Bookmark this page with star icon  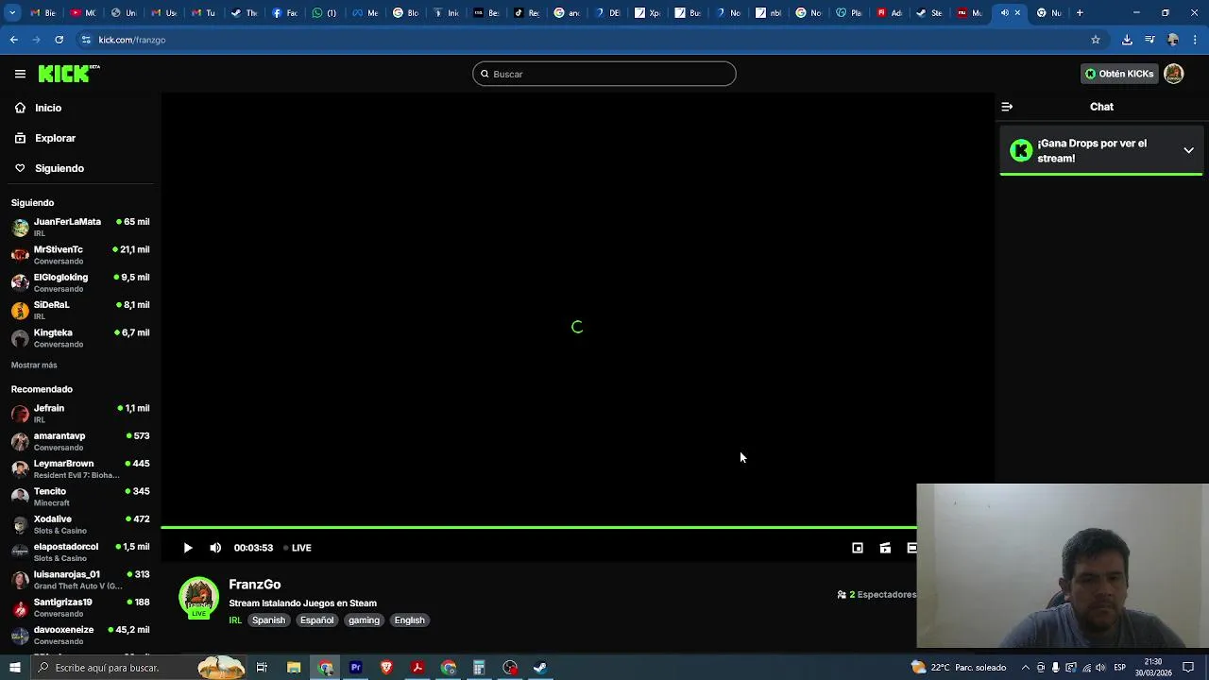pyautogui.click(x=1096, y=40)
